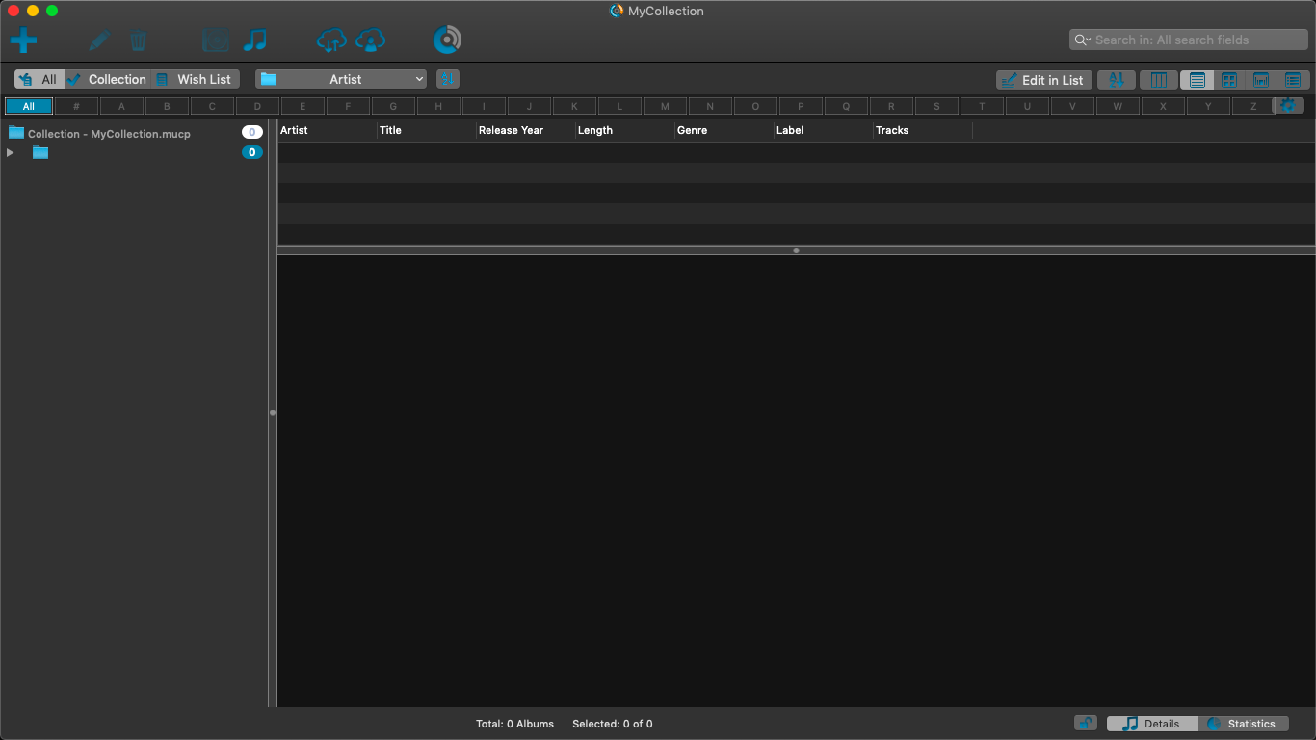Screen dimensions: 1316x740
Task: Switch to the grid thumbnails view icon
Action: pos(1228,80)
